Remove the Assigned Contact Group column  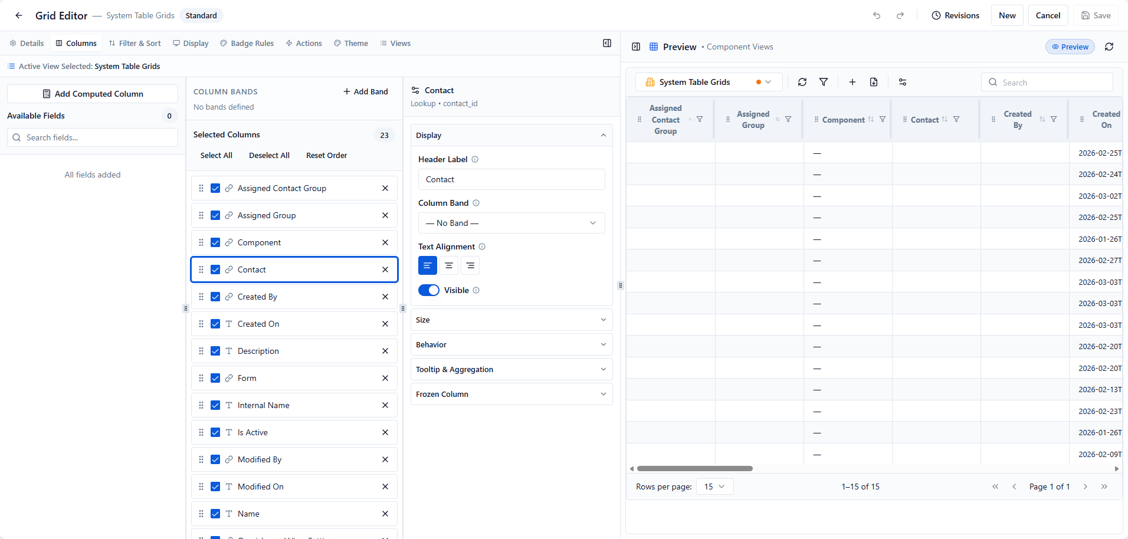pyautogui.click(x=385, y=188)
